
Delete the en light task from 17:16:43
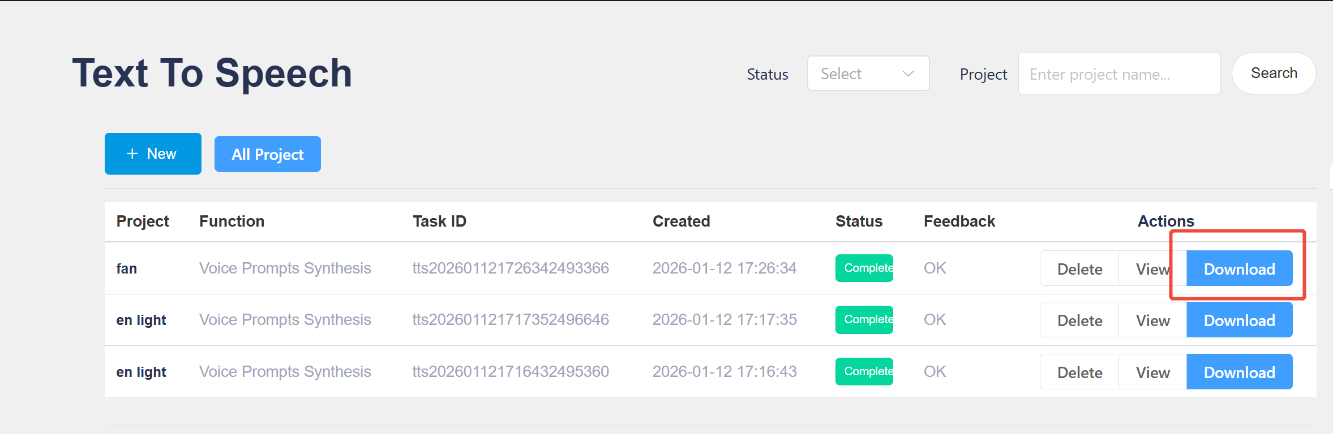tap(1079, 372)
